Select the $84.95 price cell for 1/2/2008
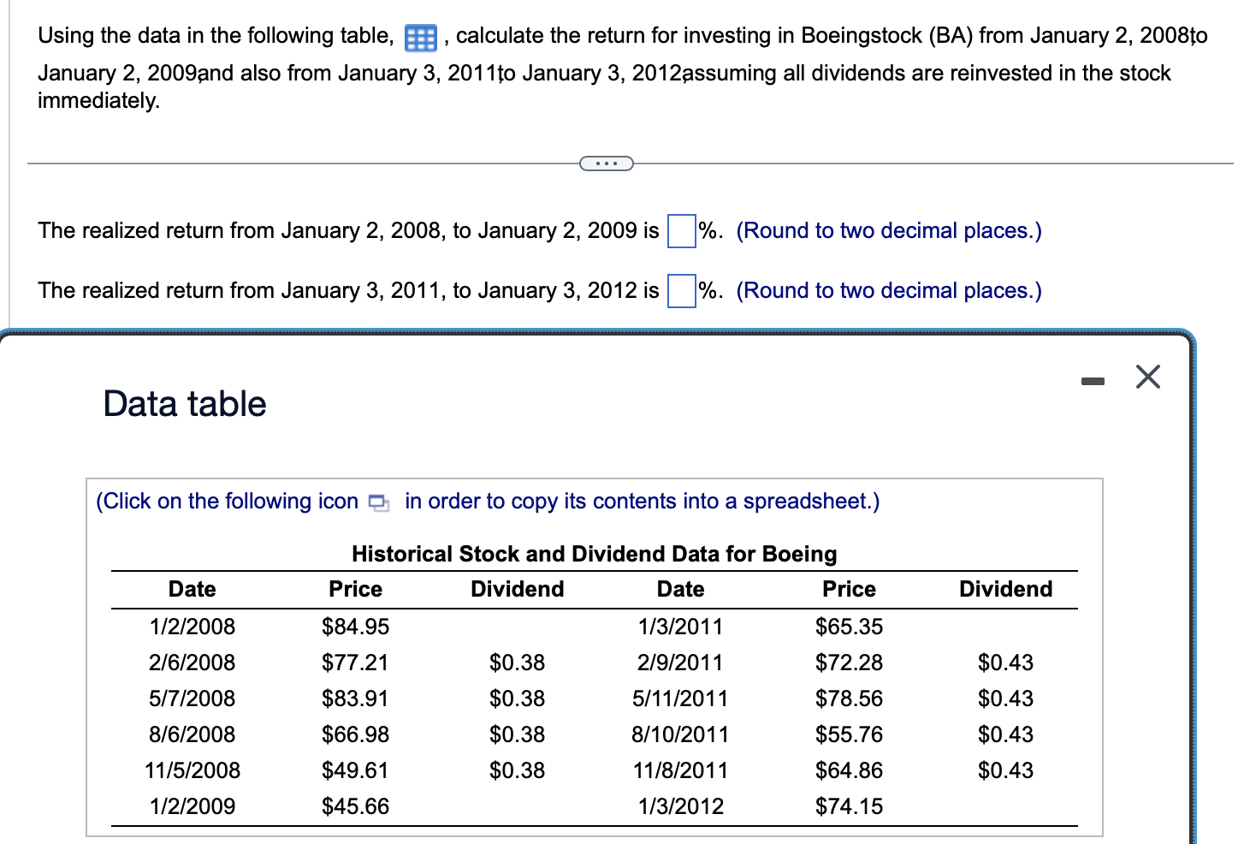1244x844 pixels. [355, 627]
